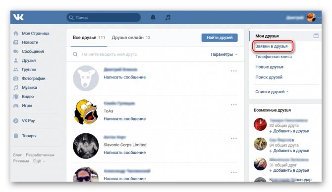
Task: Open the dark avatar of Slavonic Corps friend
Action: point(86,146)
